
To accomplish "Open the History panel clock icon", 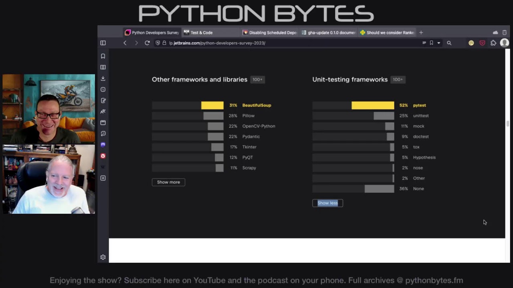I will (103, 90).
